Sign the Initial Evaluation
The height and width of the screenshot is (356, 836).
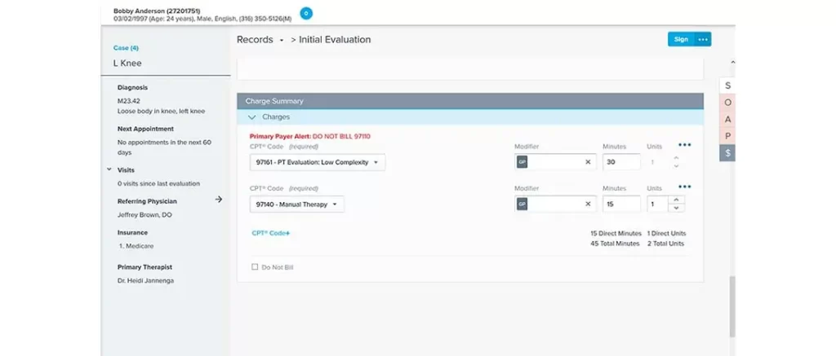coord(682,39)
